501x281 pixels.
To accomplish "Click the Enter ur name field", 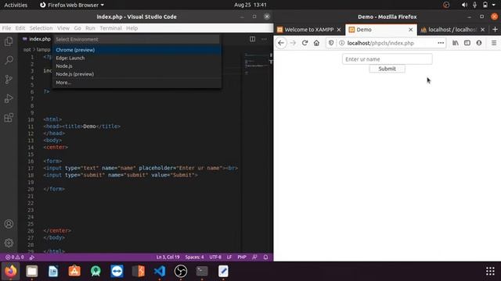I will pos(387,59).
